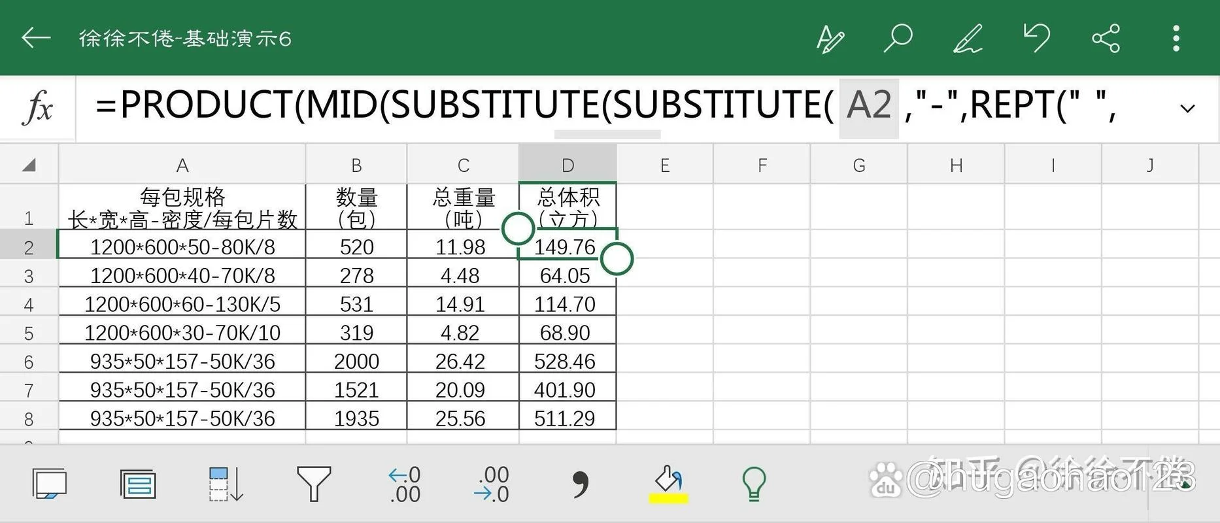
Task: Undo the last action
Action: point(1037,38)
